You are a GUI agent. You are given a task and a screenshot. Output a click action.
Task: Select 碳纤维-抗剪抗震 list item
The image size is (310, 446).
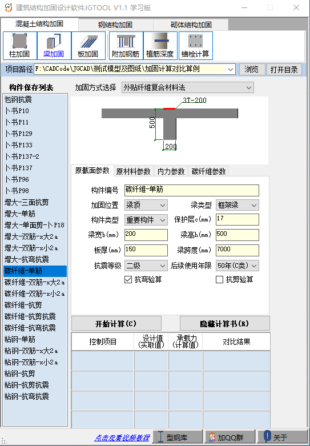35,316
